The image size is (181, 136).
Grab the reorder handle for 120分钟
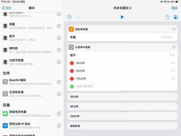click(173, 79)
